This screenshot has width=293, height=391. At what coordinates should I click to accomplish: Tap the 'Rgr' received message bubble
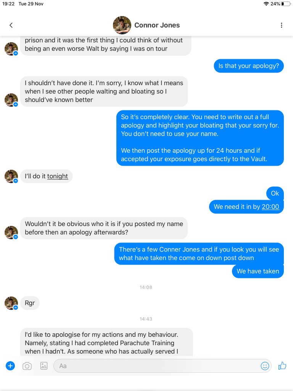click(30, 303)
